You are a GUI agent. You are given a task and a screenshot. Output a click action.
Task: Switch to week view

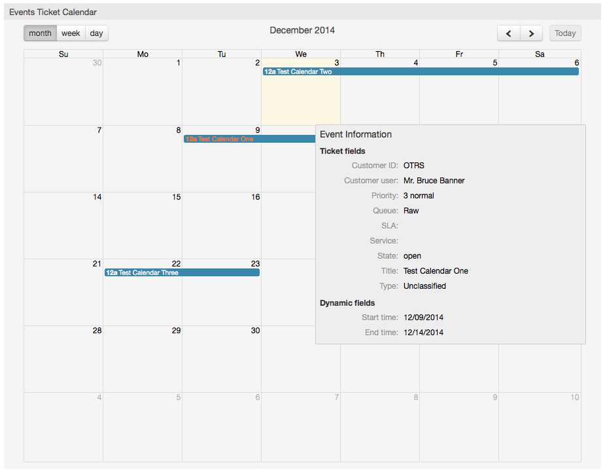70,33
